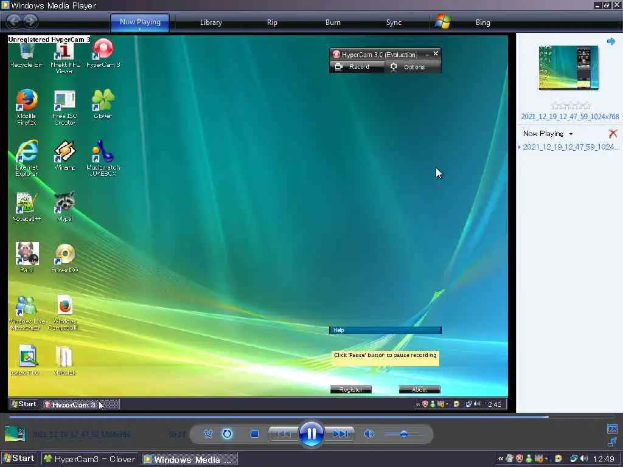Click the HyperCam 3 desktop icon in video
The image size is (623, 467).
(103, 54)
